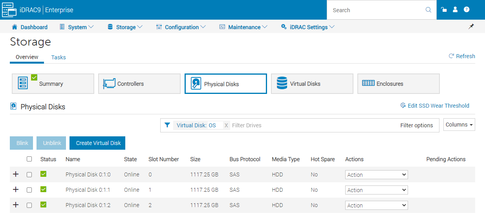Select checkbox for Physical Disk 0:1:2
The image size is (485, 222).
click(x=29, y=205)
